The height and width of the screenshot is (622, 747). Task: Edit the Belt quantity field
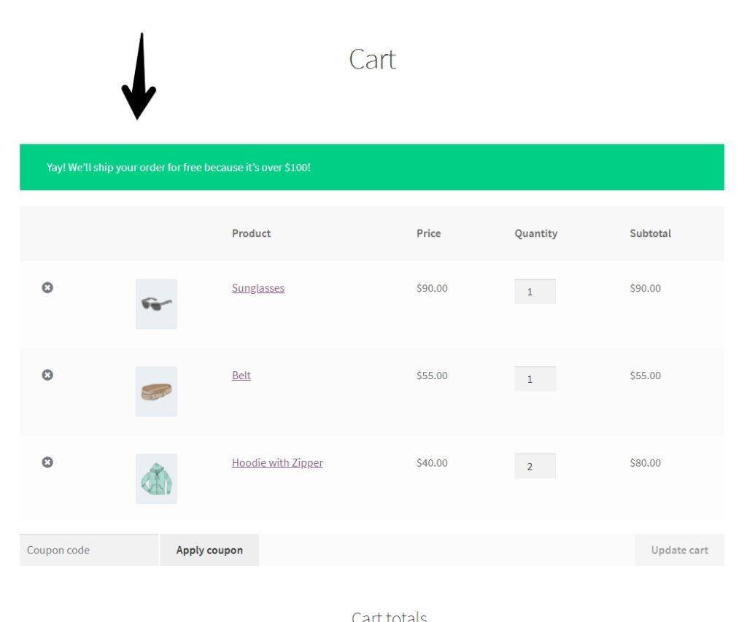tap(535, 378)
